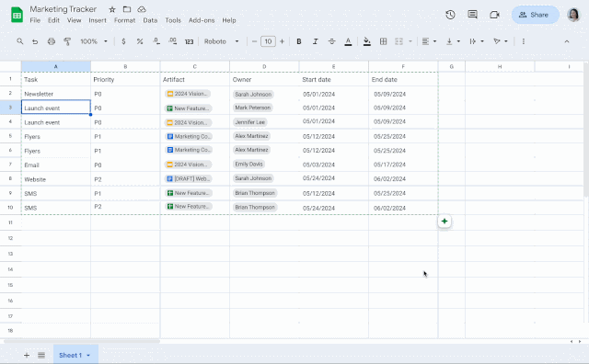Open the Sheet 1 tab dropdown arrow
The width and height of the screenshot is (589, 364).
(x=88, y=356)
